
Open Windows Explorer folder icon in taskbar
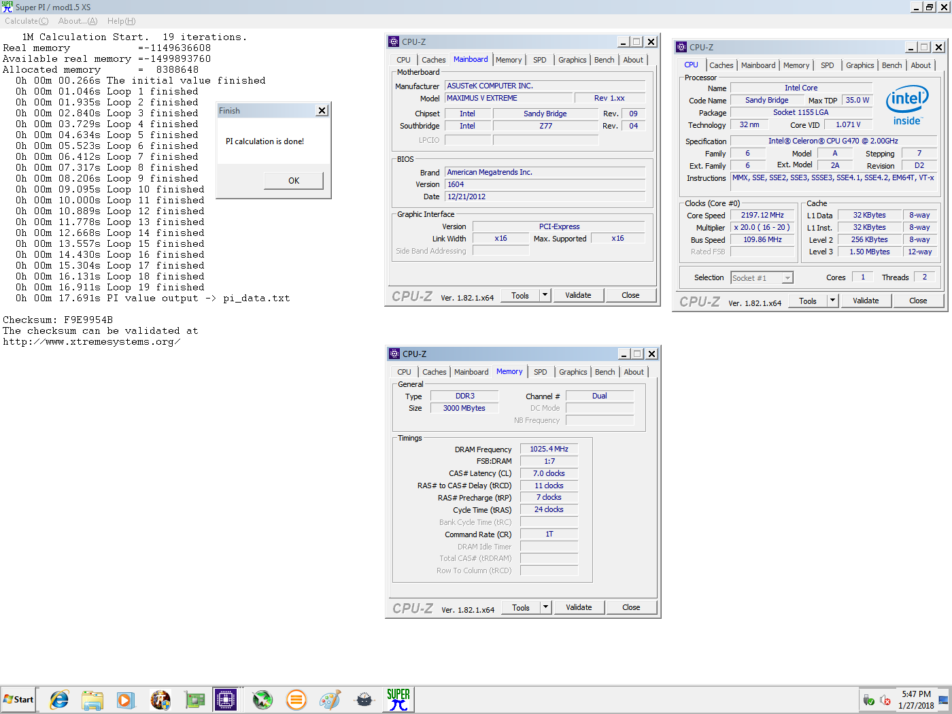(92, 700)
